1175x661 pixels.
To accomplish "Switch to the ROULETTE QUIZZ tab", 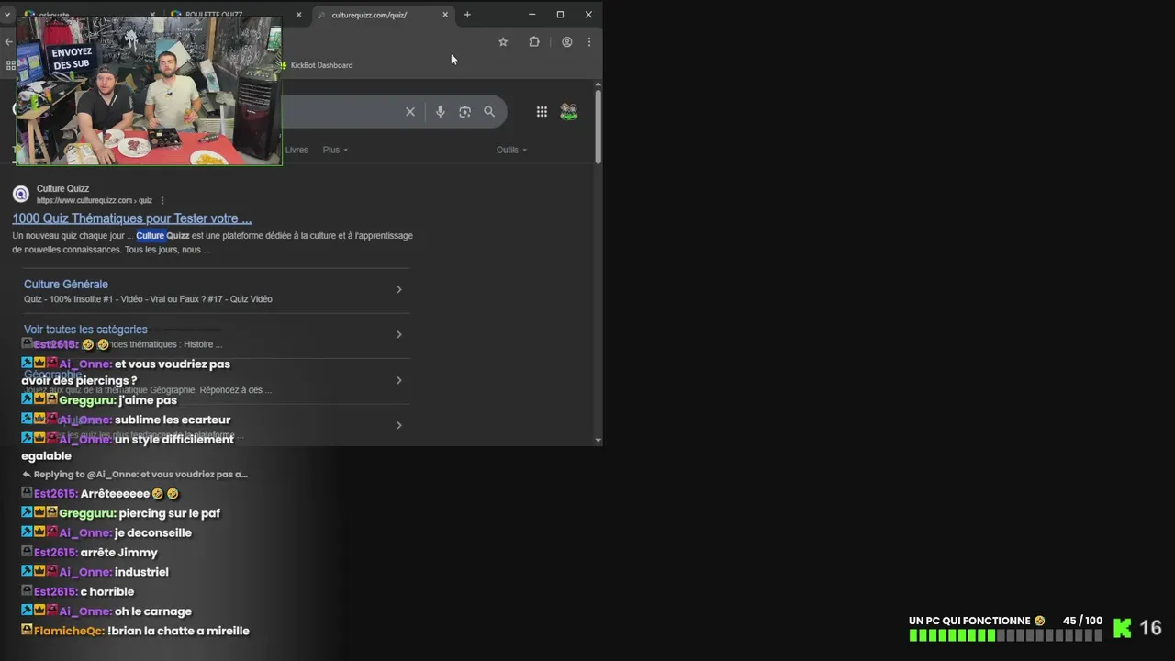I will (x=236, y=15).
